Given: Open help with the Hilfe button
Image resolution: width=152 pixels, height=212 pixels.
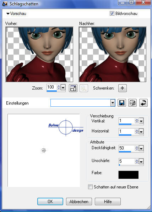Looking at the screenshot, I should coord(108,202).
